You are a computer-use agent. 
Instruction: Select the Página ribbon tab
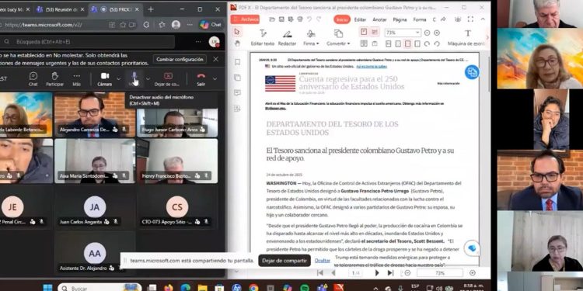(400, 19)
